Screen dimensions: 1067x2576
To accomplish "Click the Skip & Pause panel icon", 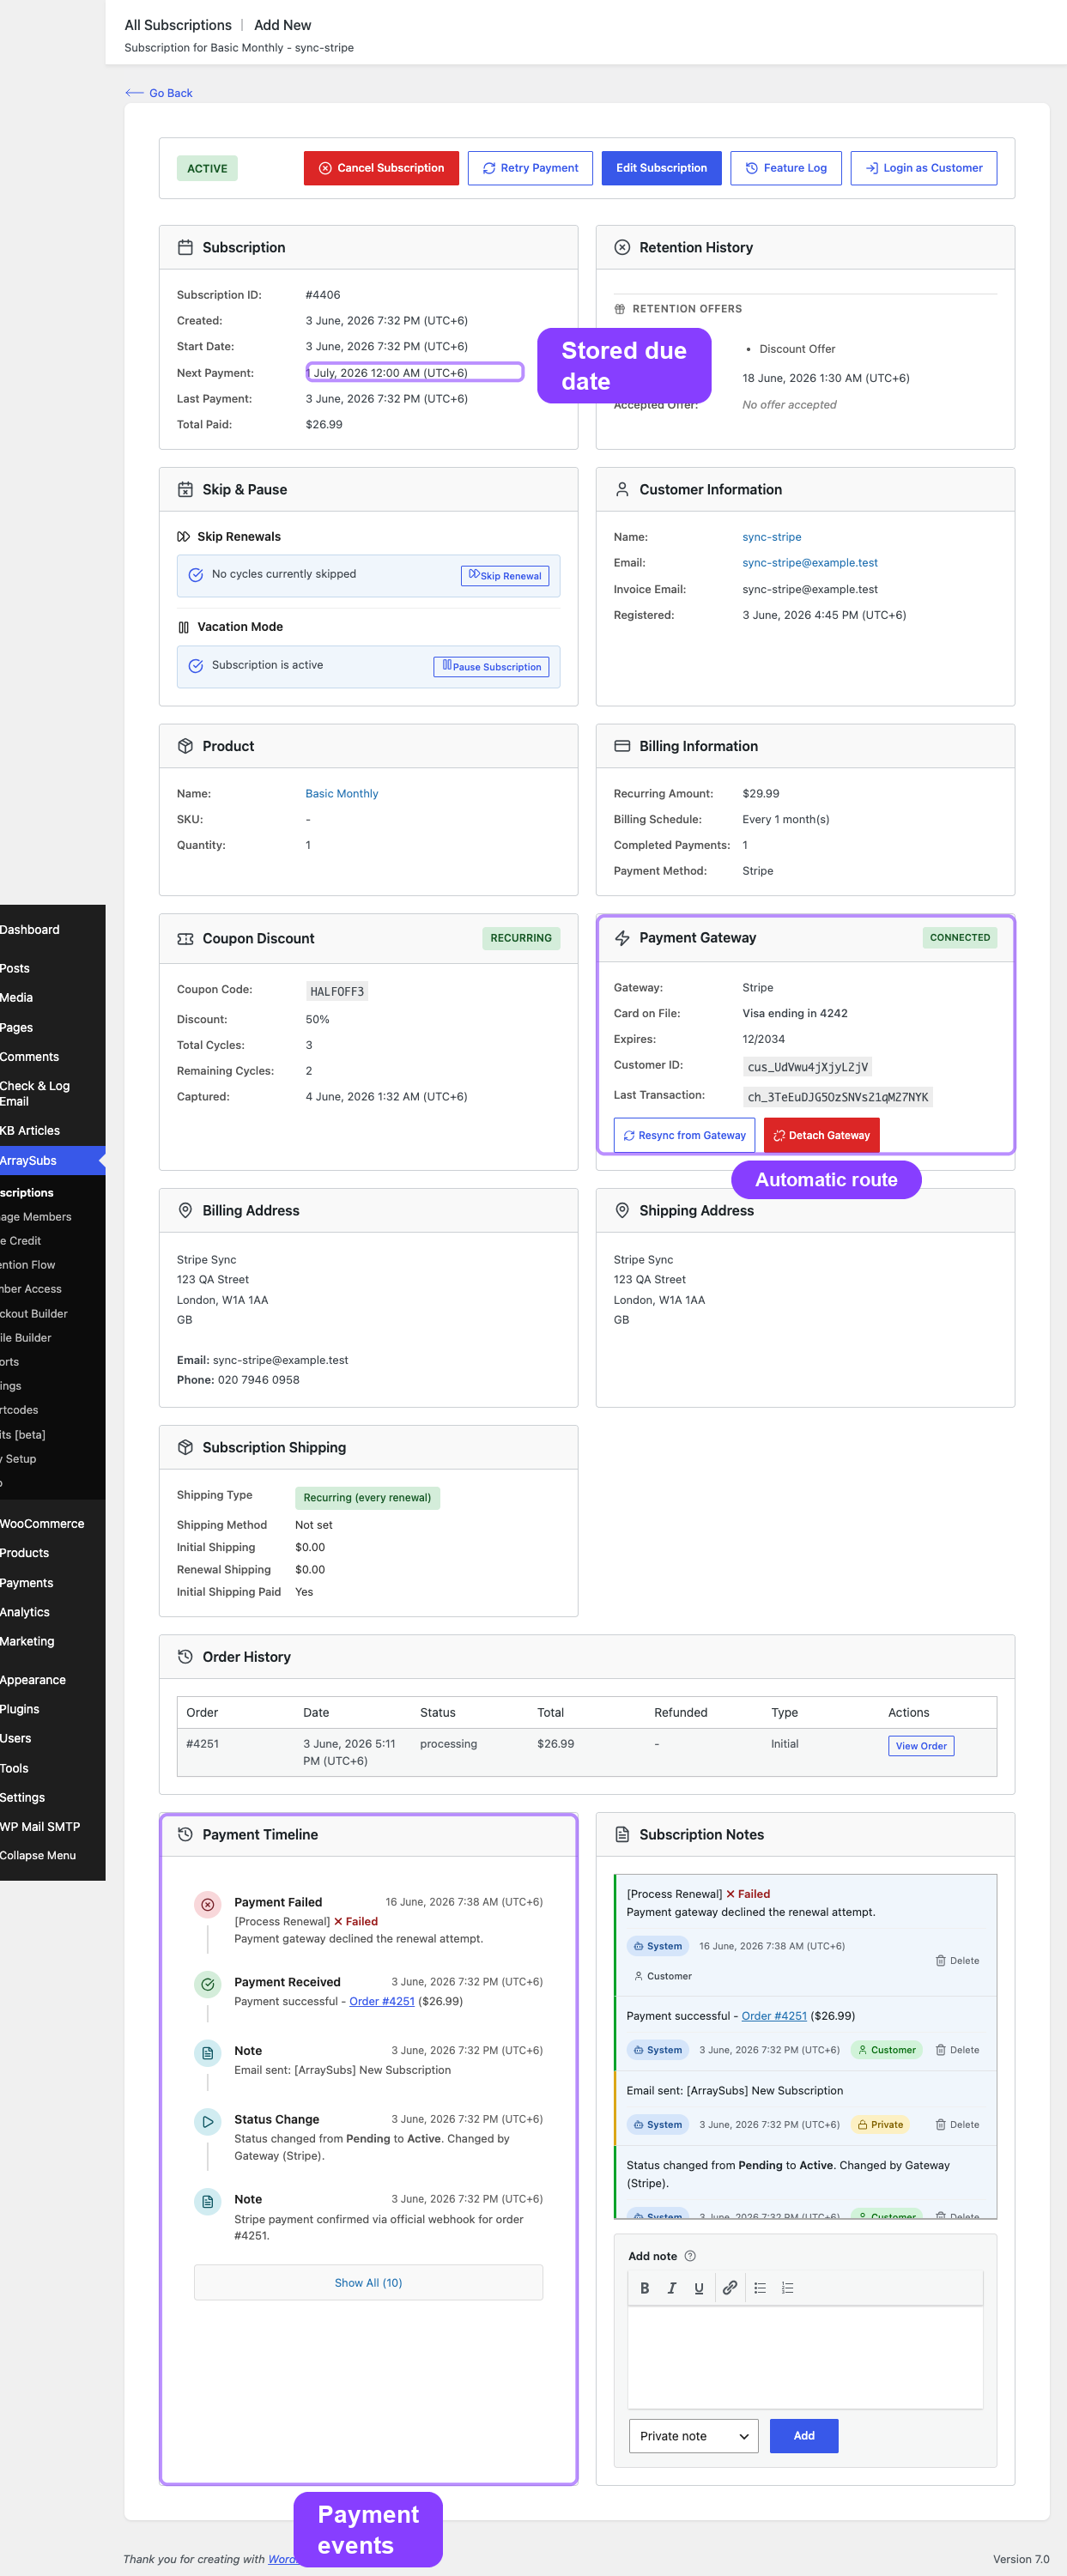I will [x=185, y=489].
